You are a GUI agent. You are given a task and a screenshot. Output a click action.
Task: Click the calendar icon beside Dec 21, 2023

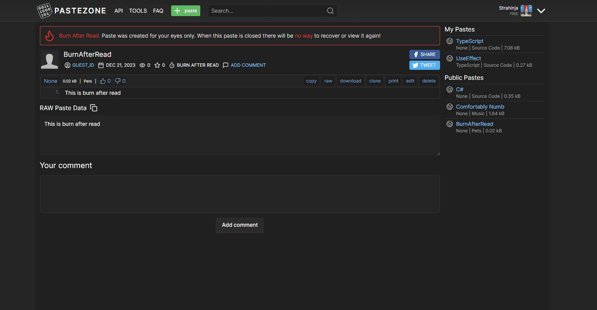(x=101, y=65)
